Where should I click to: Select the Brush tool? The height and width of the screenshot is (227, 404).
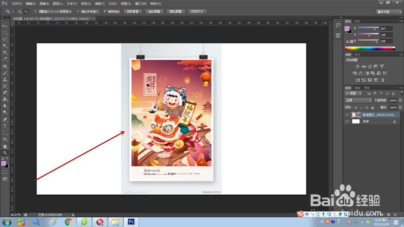(5, 73)
